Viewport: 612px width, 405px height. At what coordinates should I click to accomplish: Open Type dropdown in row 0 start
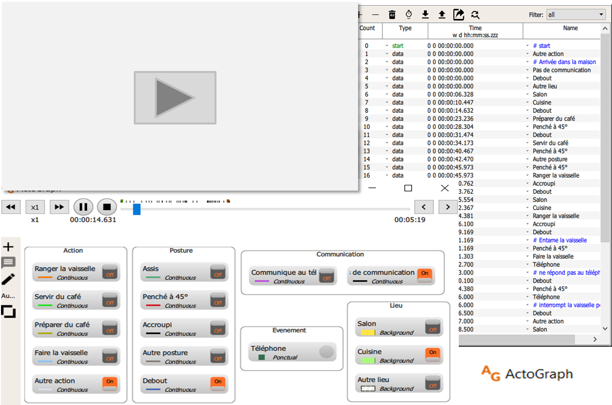pos(387,46)
